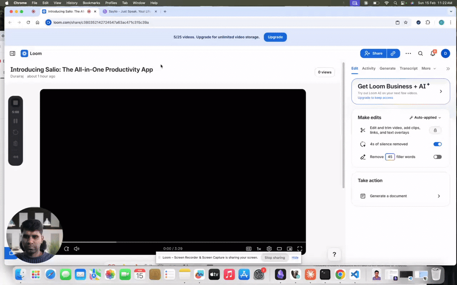Open the Auto-applied dropdown

(x=425, y=118)
